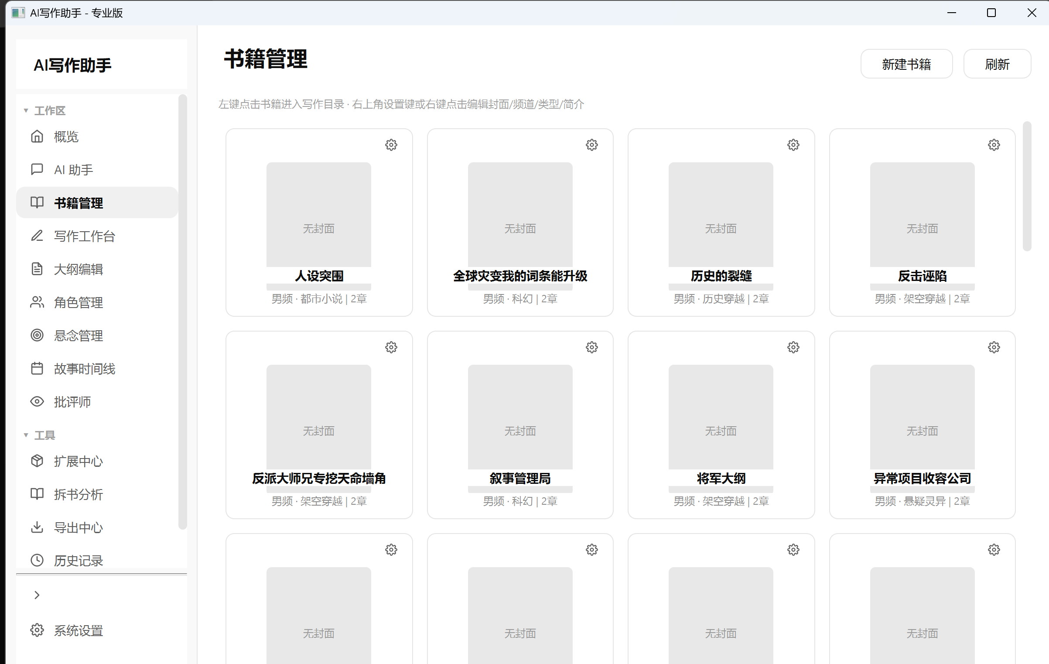The height and width of the screenshot is (664, 1049).
Task: Click the 扩展中心 cube icon
Action: [x=37, y=461]
